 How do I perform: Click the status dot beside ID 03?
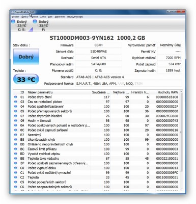pos(16,102)
